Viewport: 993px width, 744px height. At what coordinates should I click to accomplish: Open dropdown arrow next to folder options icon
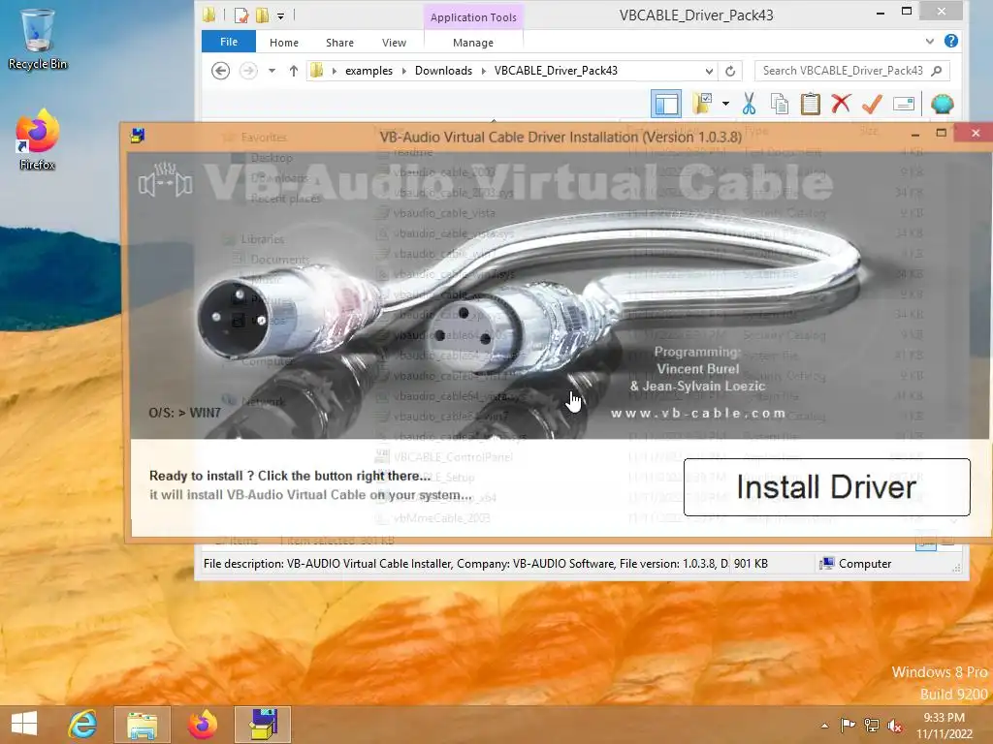point(725,104)
